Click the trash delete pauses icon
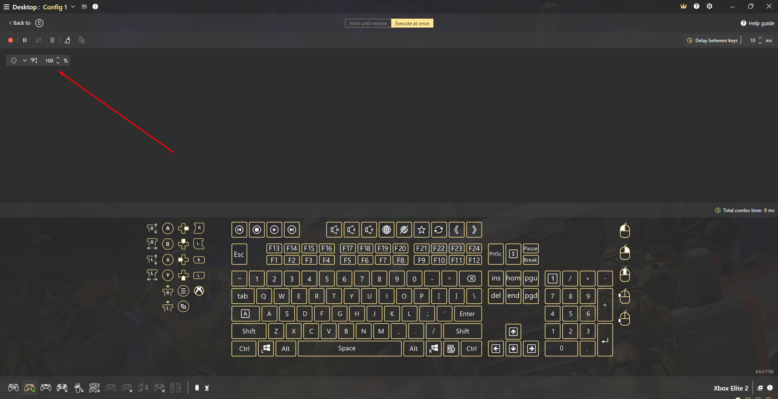This screenshot has width=778, height=399. [81, 40]
